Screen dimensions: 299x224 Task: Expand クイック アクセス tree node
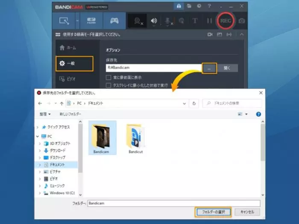(38, 127)
